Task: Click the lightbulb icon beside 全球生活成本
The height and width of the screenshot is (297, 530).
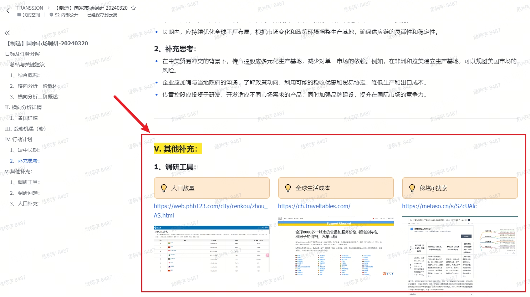Action: pyautogui.click(x=288, y=188)
